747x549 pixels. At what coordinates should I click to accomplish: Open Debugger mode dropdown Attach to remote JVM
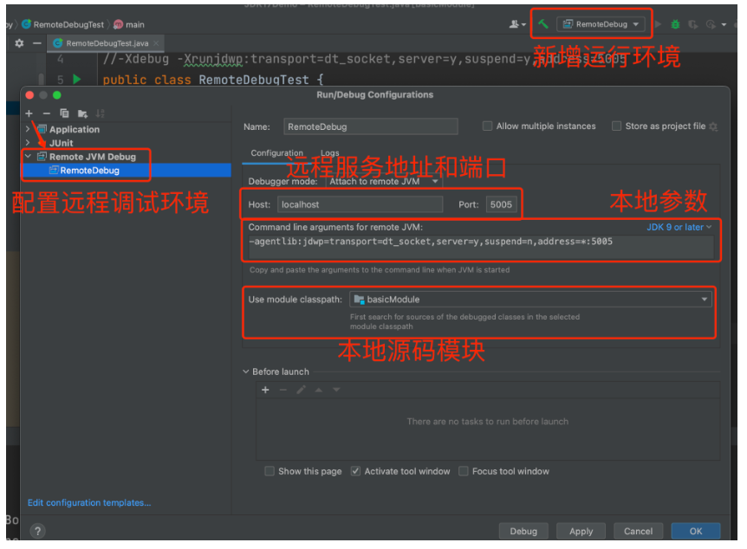[384, 182]
